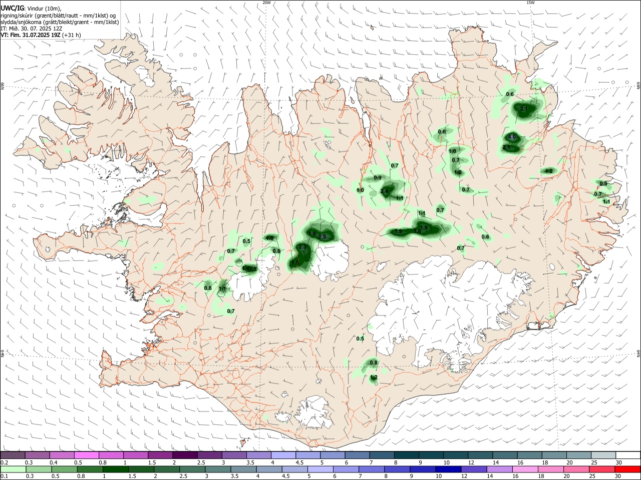This screenshot has height=480, width=641.
Task: Click the darkest purple swatch labeled 2
Action: click(x=185, y=455)
